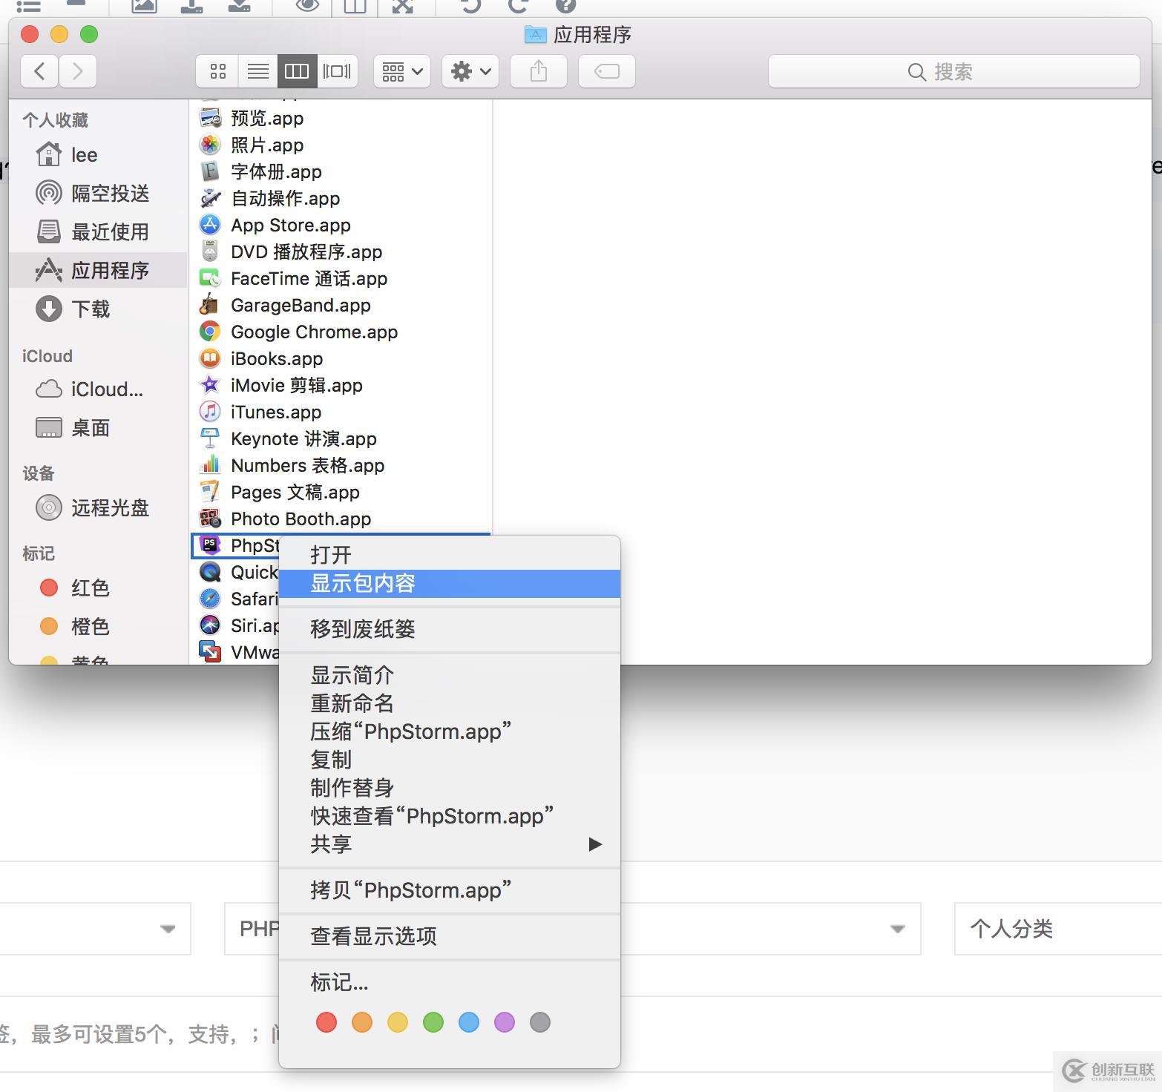This screenshot has height=1092, width=1162.
Task: Choose 重新命名 from the context menu
Action: click(450, 703)
